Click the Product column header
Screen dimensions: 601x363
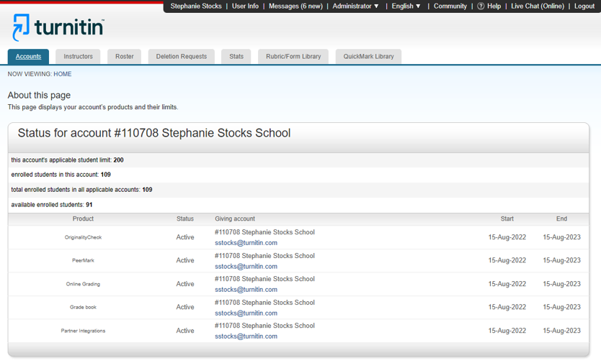coord(83,219)
